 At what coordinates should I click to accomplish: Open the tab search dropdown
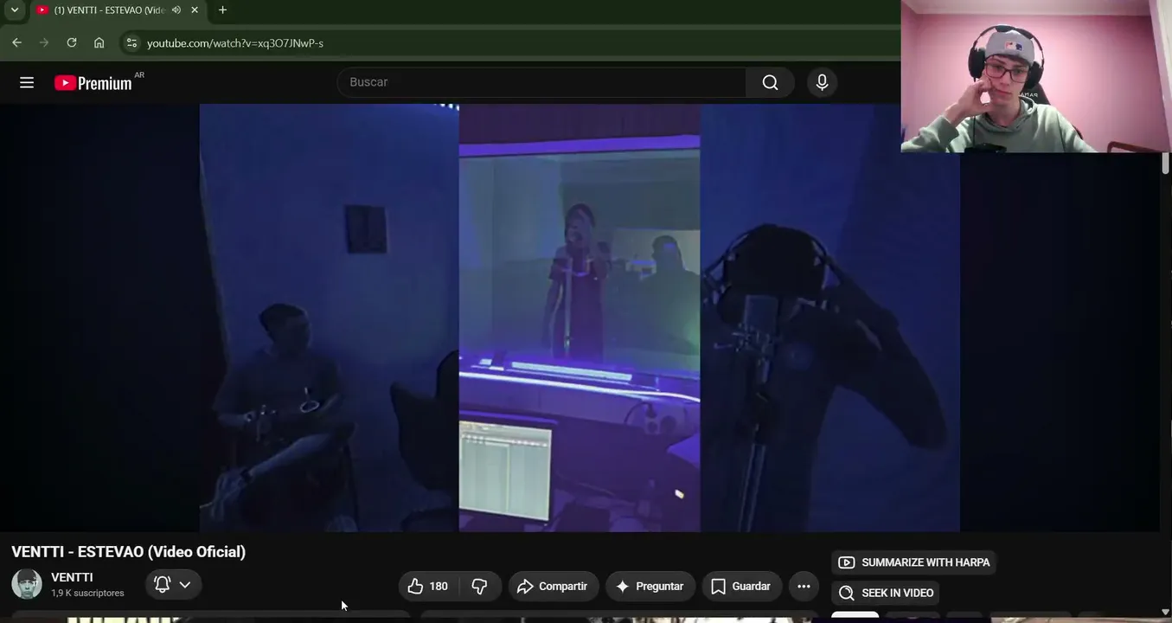pyautogui.click(x=15, y=10)
